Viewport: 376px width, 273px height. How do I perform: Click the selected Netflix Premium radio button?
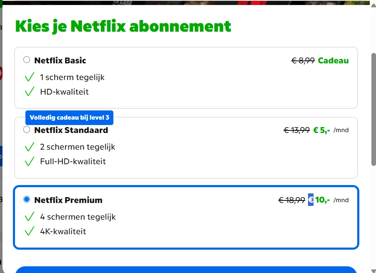27,200
